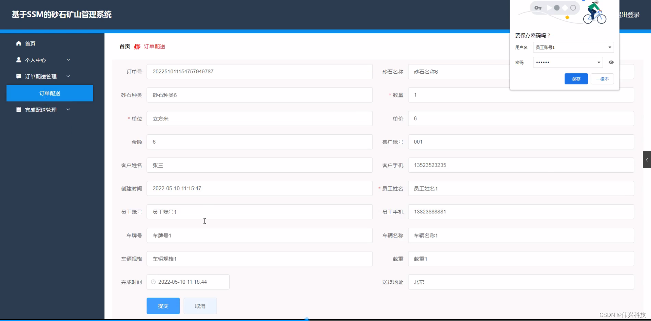Click the clock icon in 完成时间 field
651x321 pixels.
[x=153, y=282]
